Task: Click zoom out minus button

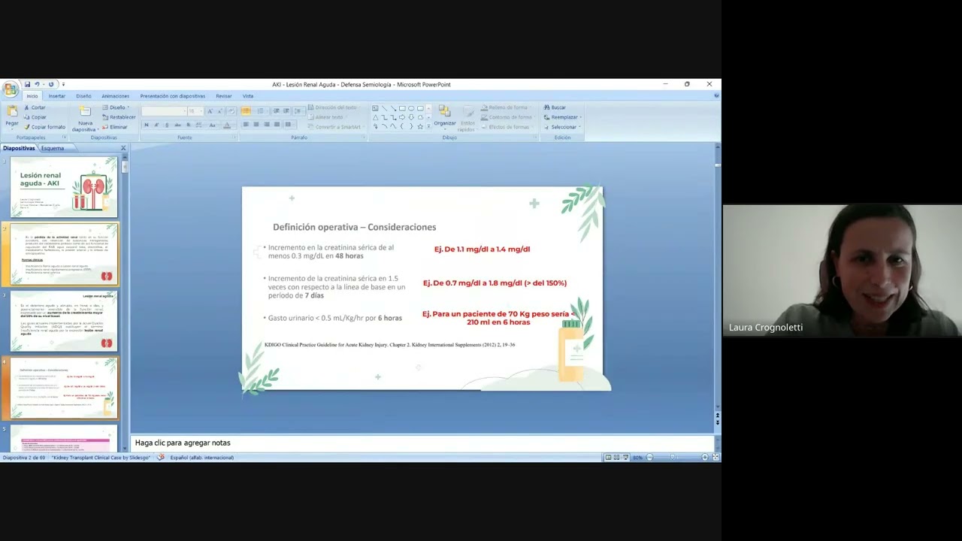Action: click(x=650, y=457)
